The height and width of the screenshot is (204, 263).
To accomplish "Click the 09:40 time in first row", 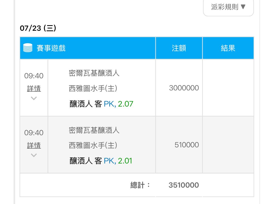I will point(34,76).
